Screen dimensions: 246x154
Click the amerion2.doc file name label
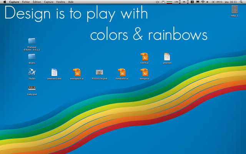[x=54, y=79]
